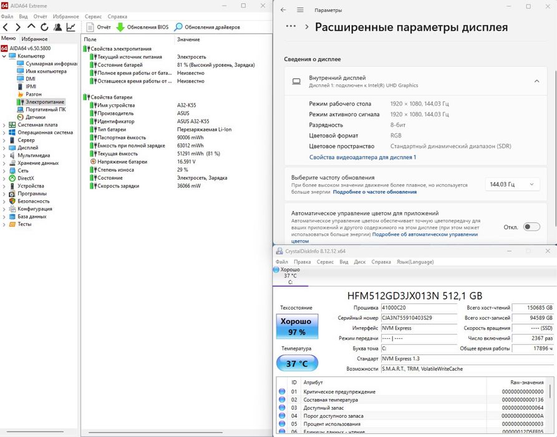The image size is (557, 437).
Task: Open the Параметры hamburger navigation menu
Action: pyautogui.click(x=300, y=10)
